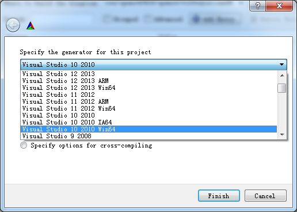The image size is (297, 212).
Task: Pick Visual Studio 10 2010 IA64
Action: click(148, 122)
